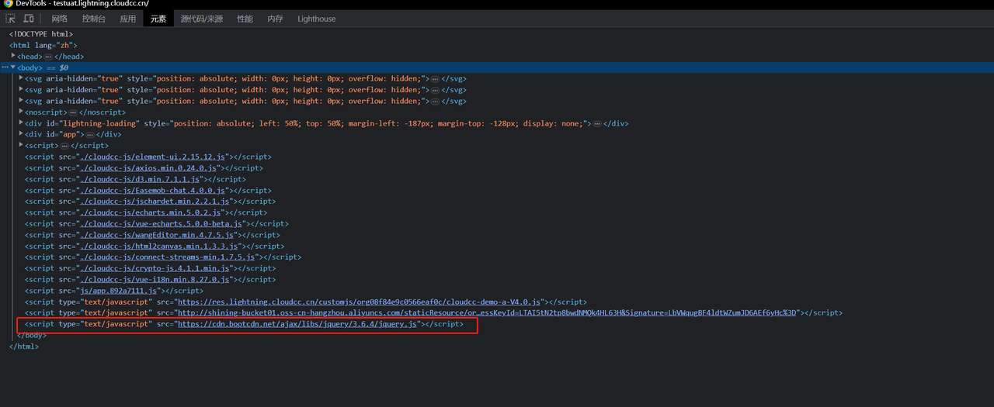Screen dimensions: 994x407
Task: Toggle the device toolbar icon
Action: [29, 19]
